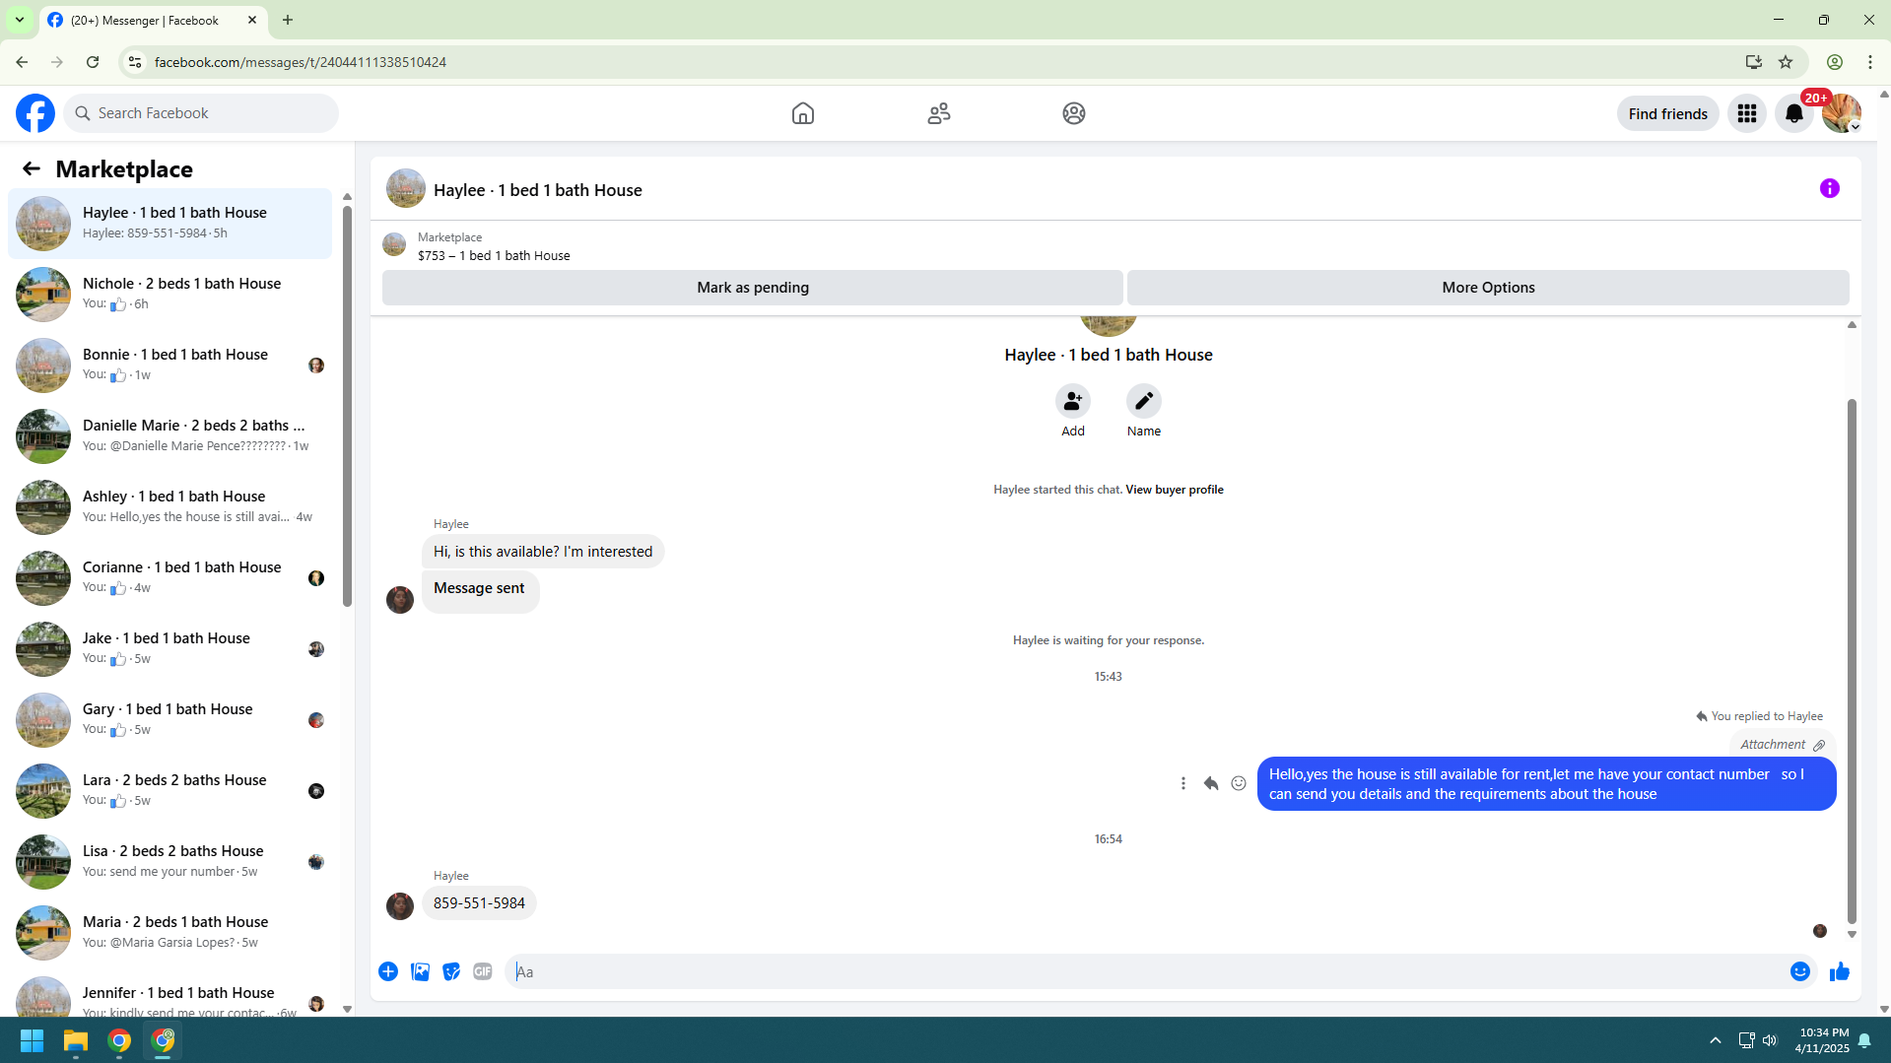
Task: View site information icon in address bar
Action: pos(135,62)
